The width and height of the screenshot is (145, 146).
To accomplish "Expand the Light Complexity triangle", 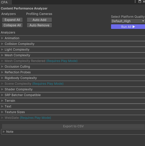I will click(x=2, y=49).
